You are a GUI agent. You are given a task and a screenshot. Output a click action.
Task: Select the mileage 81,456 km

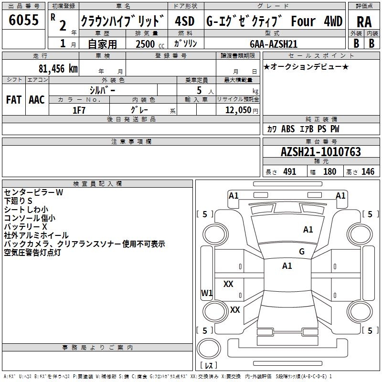58,68
